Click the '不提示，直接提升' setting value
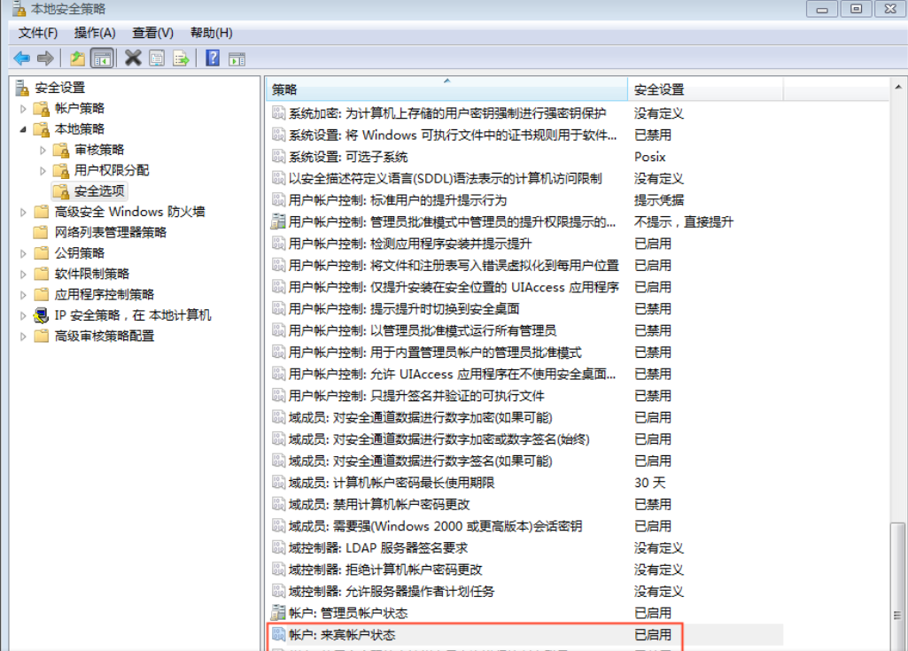This screenshot has width=908, height=651. click(683, 221)
